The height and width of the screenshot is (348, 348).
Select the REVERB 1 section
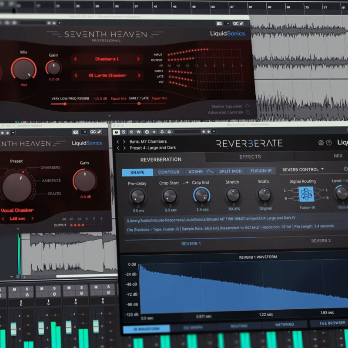(x=191, y=244)
